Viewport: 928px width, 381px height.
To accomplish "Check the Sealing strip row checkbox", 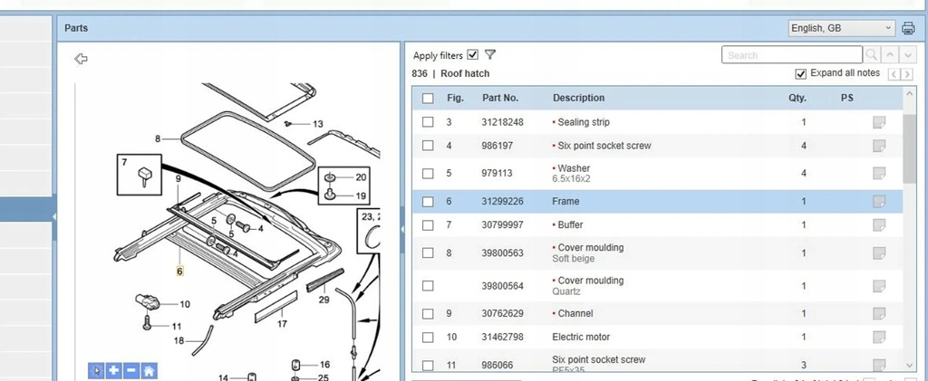I will (x=428, y=122).
